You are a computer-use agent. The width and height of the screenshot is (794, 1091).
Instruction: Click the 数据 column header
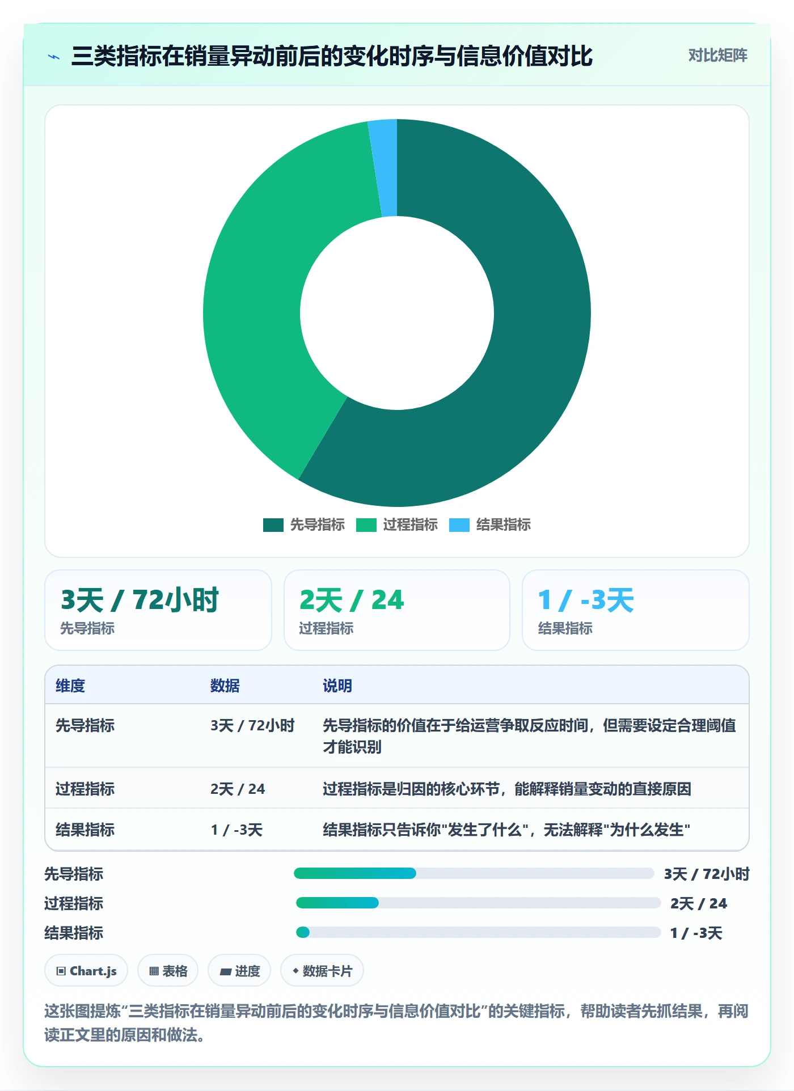pyautogui.click(x=225, y=686)
